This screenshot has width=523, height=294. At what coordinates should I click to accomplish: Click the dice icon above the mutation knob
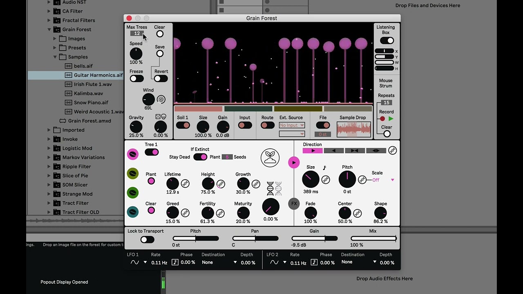(158, 117)
